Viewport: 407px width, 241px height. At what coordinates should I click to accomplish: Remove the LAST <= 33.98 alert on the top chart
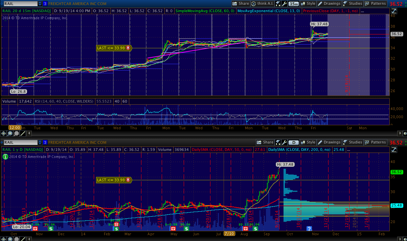click(x=128, y=48)
